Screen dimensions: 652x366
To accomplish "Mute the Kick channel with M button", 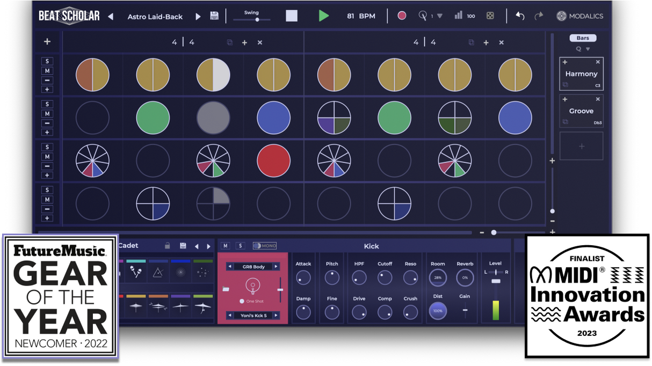I will (226, 246).
